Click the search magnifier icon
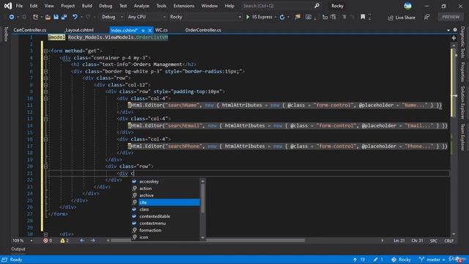 (317, 6)
